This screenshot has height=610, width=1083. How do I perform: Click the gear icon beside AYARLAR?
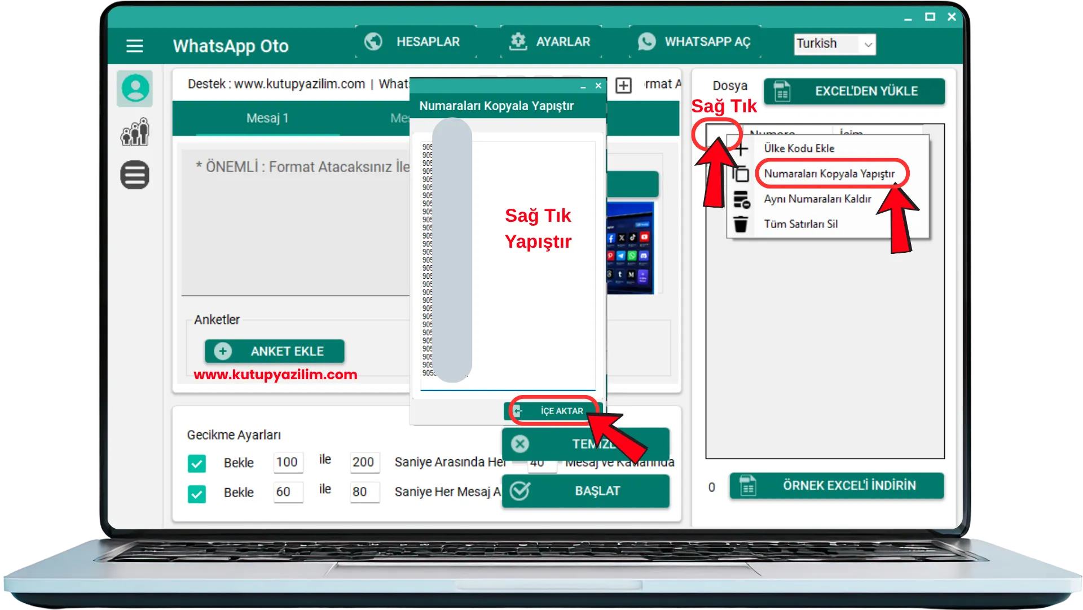tap(518, 41)
